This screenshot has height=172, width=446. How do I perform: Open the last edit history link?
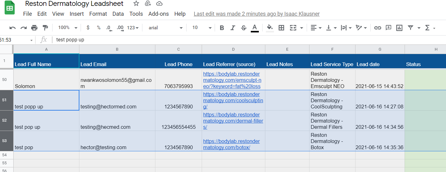click(x=256, y=14)
